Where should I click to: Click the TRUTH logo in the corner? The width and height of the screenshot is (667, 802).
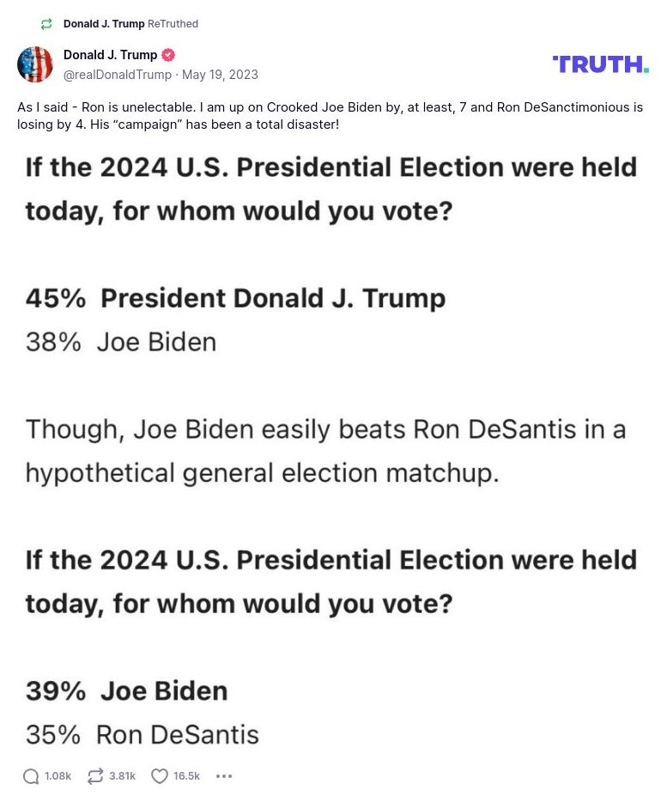600,64
